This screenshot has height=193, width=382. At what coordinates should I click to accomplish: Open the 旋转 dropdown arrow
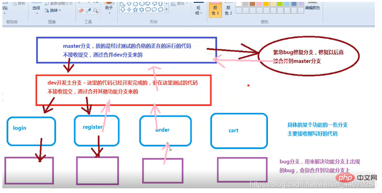60,10
